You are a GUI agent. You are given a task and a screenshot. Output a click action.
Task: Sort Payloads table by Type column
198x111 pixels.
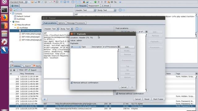click(x=86, y=47)
